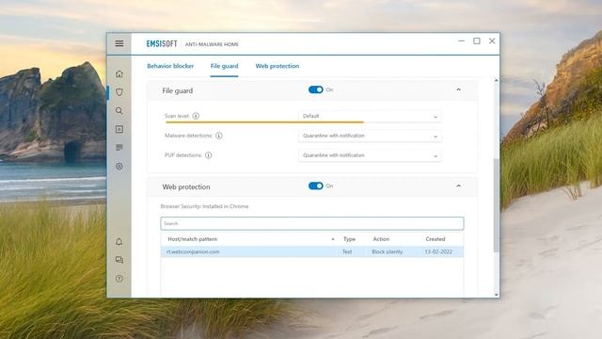Click the Block silently action cell
Viewport: 602px width, 339px height.
pos(387,251)
